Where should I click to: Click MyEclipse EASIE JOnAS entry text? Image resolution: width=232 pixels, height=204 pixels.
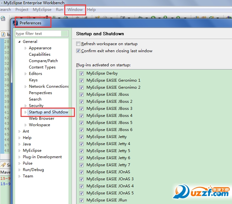point(108,172)
